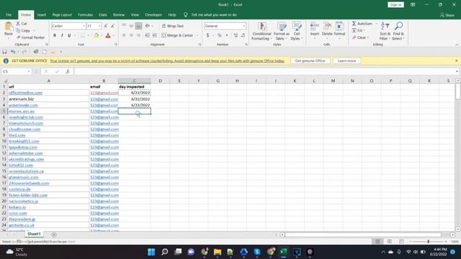This screenshot has width=461, height=259.
Task: Toggle Middle Align vertical alignment
Action: [x=131, y=26]
